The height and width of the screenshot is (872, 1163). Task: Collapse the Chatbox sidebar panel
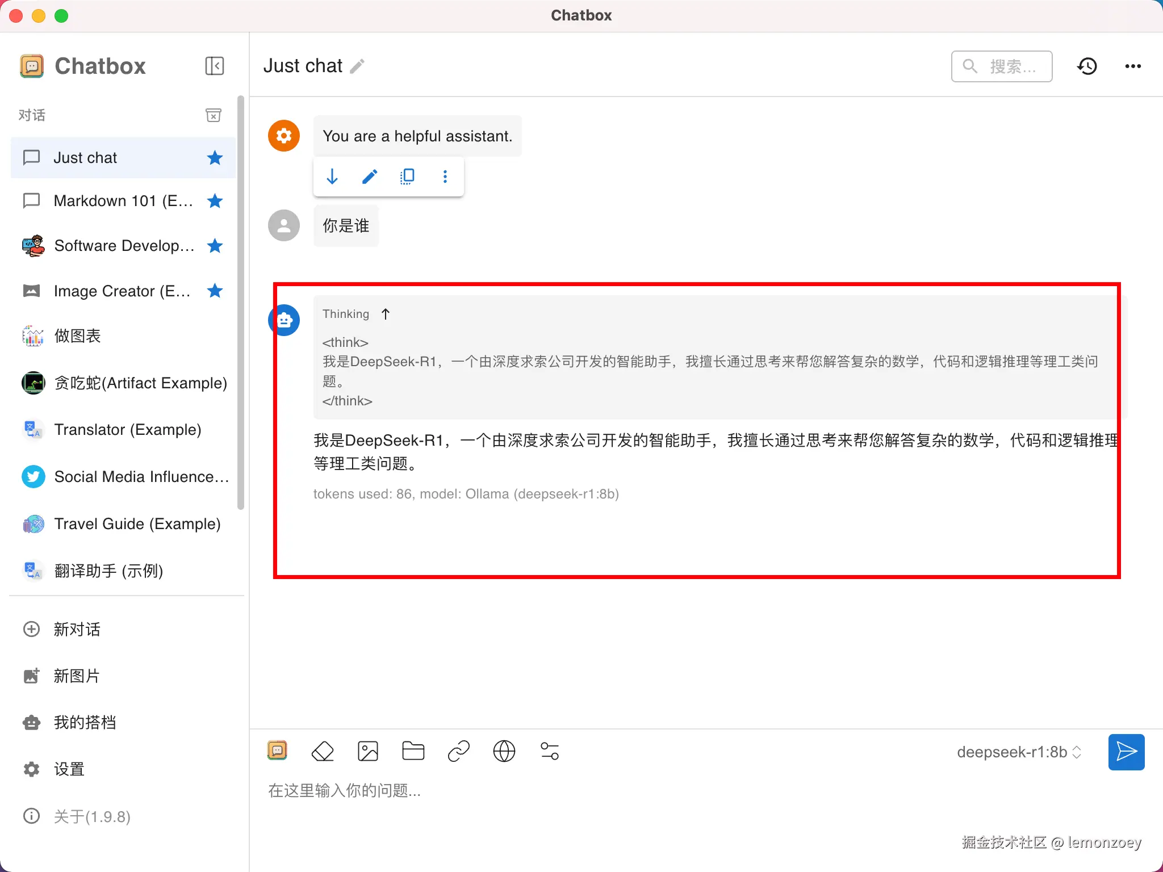pos(214,66)
